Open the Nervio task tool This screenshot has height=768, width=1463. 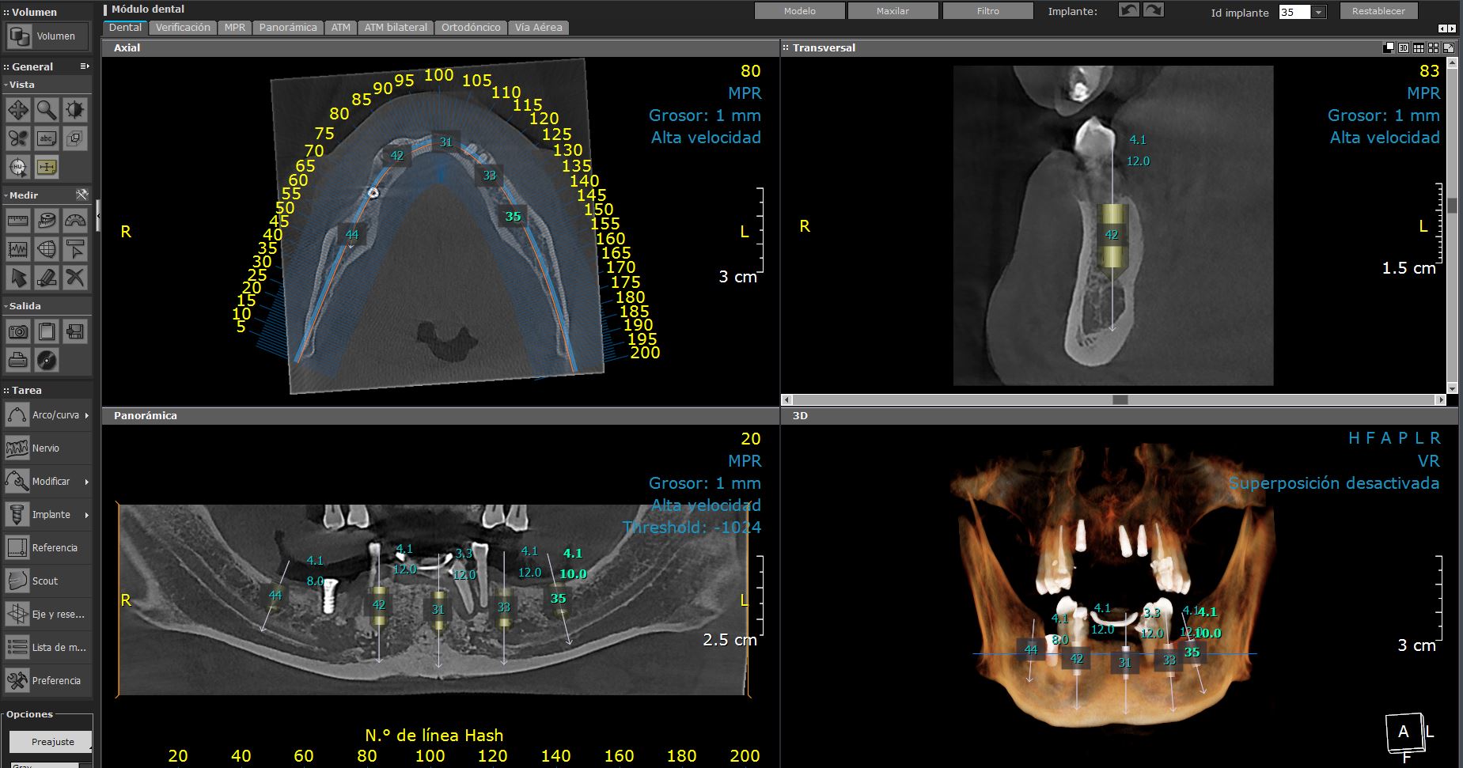click(46, 448)
